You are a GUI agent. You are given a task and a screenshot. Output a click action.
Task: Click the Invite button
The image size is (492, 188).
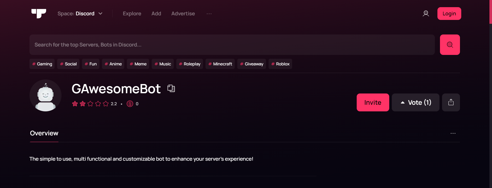373,102
